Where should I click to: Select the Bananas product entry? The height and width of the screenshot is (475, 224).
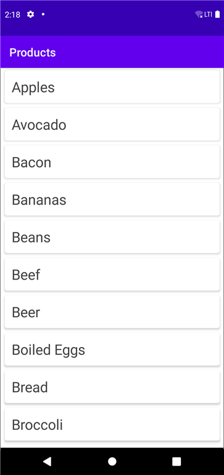[x=112, y=199]
